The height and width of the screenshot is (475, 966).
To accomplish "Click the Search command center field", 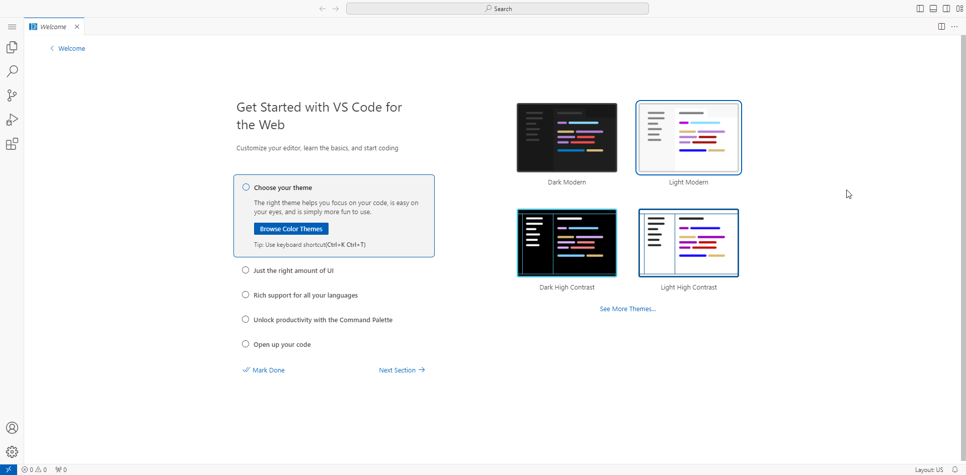I will [x=497, y=9].
